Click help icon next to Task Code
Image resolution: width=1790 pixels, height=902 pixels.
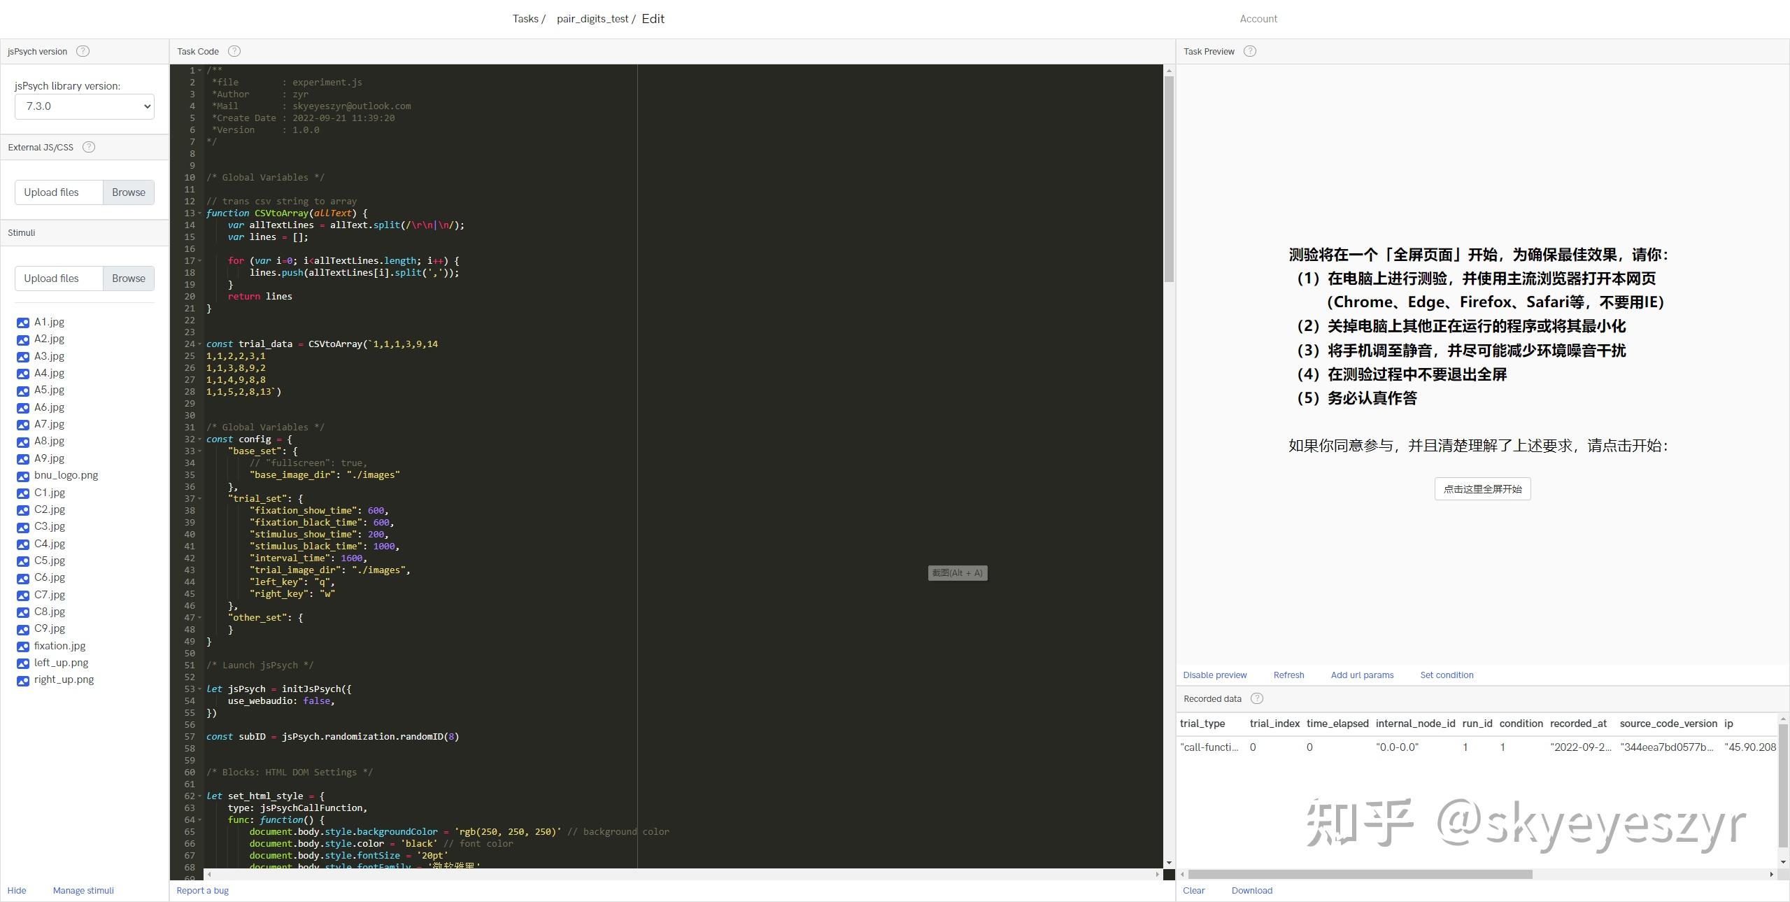(234, 51)
